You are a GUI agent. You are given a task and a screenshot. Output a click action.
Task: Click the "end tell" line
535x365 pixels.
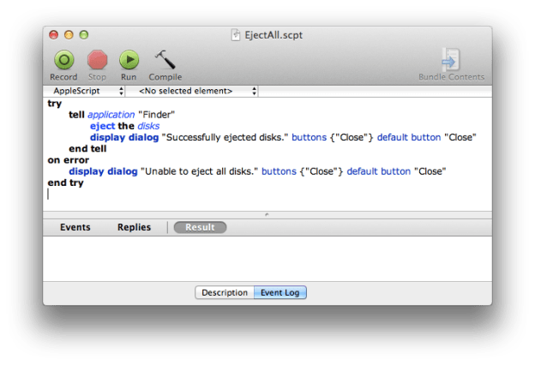(87, 149)
